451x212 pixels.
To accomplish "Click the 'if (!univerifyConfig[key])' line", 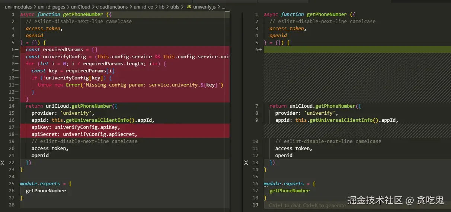I will tap(71, 78).
